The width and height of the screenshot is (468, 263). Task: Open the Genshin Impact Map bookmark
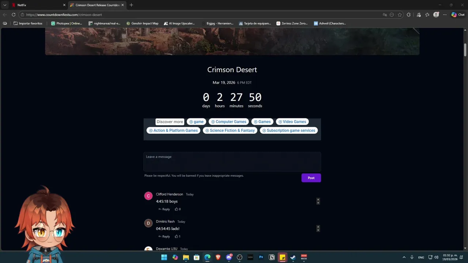tap(142, 23)
